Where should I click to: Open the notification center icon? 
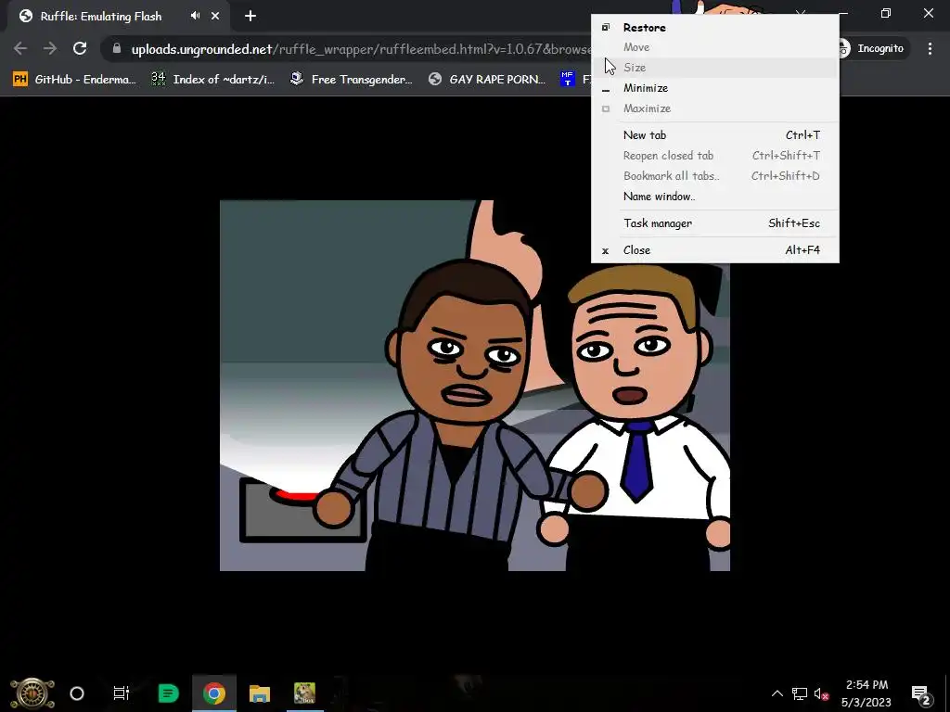pyautogui.click(x=920, y=693)
